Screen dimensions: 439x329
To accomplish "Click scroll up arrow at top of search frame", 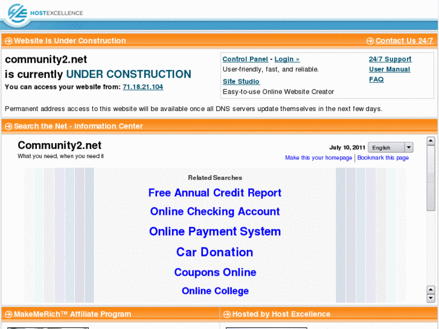I will [x=431, y=141].
